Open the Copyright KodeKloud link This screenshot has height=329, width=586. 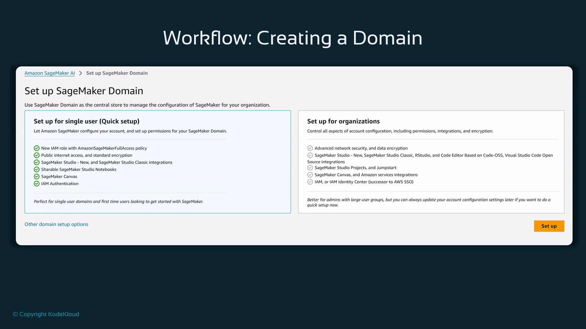(x=45, y=314)
